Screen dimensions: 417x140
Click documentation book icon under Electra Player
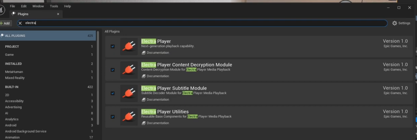(x=143, y=53)
